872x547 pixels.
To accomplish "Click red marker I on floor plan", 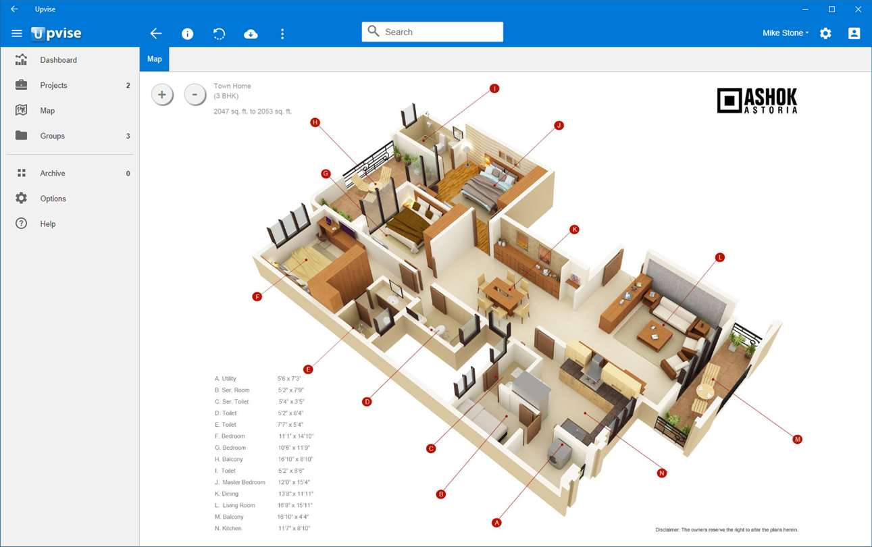I will click(494, 88).
